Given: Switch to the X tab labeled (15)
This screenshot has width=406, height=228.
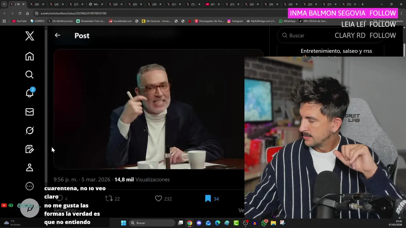Looking at the screenshot, I should [349, 4].
